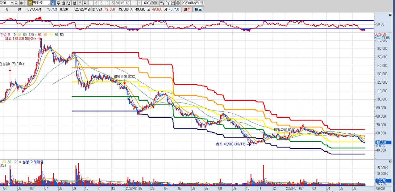
Task: Open the chart save disk icon
Action: pos(173,3)
